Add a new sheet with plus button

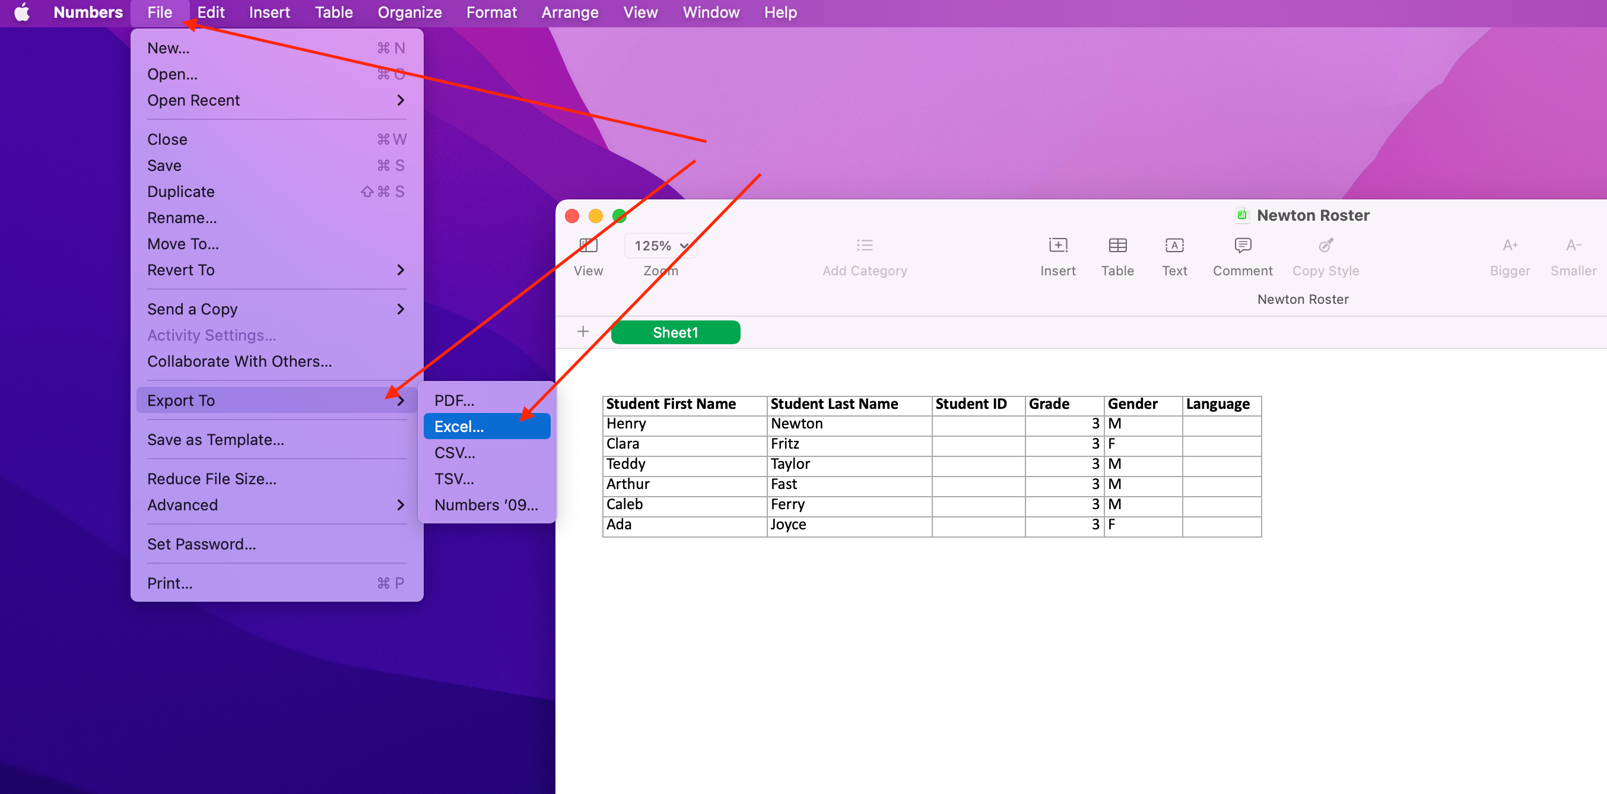[583, 331]
